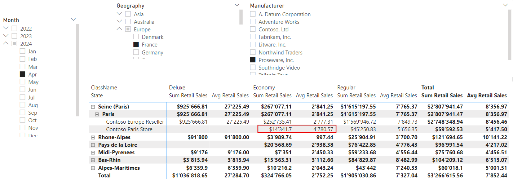Viewport: 513px width, 190px height.
Task: Collapse the Seine (Paris) row
Action: pos(93,107)
